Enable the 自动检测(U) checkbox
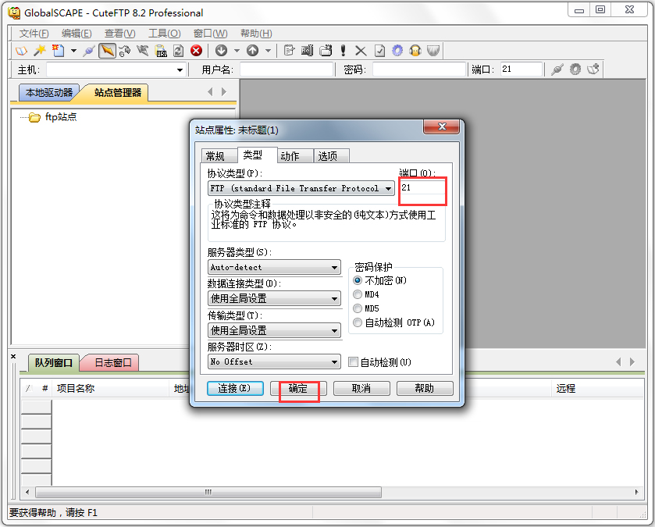Image resolution: width=655 pixels, height=527 pixels. [354, 362]
